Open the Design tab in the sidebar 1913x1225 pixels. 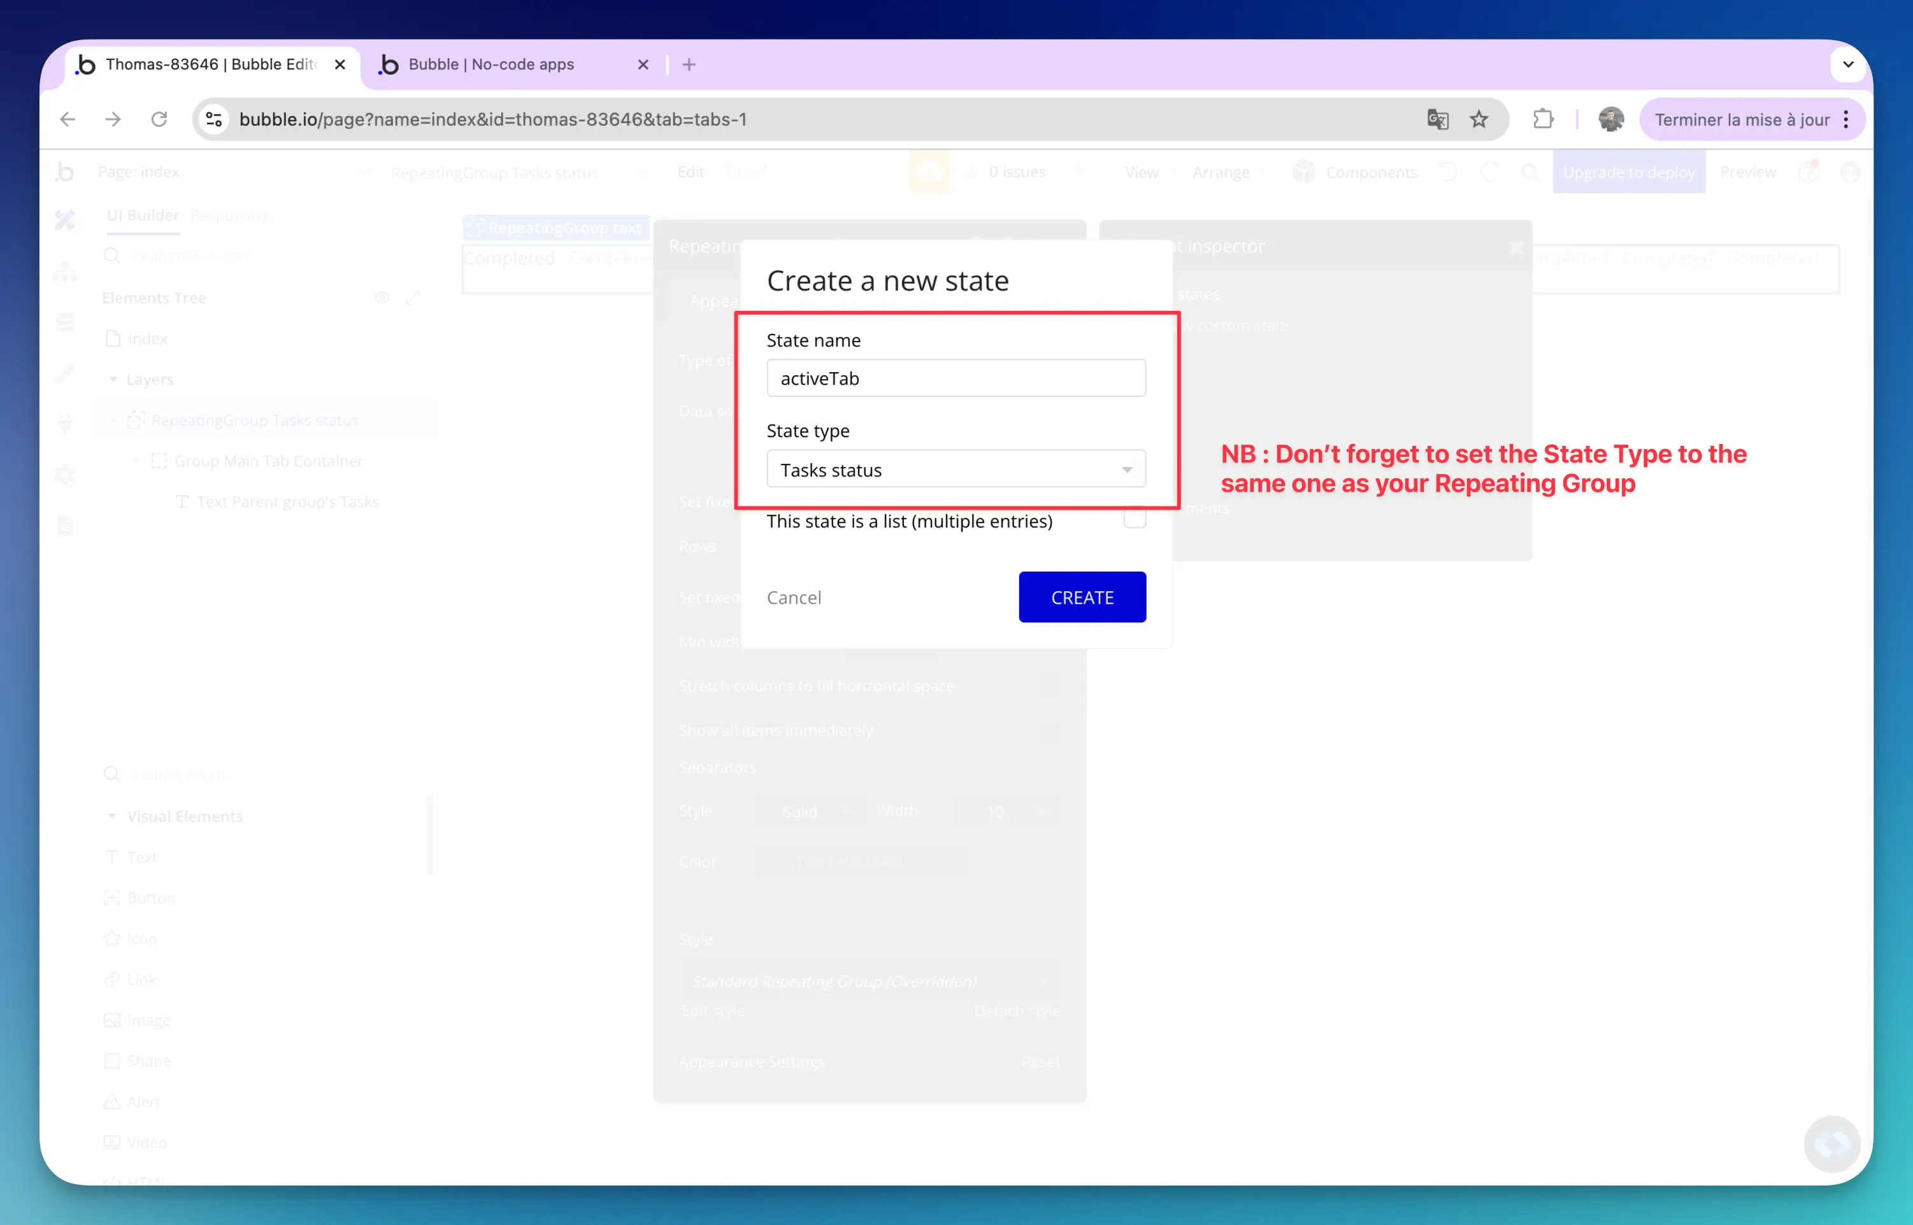[64, 220]
